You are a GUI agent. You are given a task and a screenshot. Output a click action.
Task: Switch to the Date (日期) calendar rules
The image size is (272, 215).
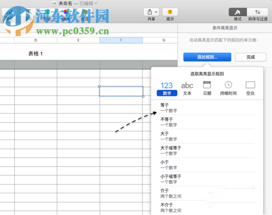click(207, 88)
